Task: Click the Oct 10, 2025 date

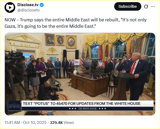Action: (x=35, y=123)
